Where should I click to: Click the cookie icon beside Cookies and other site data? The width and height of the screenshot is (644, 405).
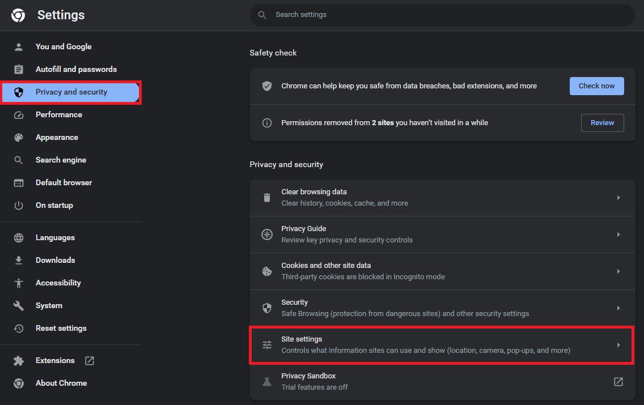coord(267,271)
